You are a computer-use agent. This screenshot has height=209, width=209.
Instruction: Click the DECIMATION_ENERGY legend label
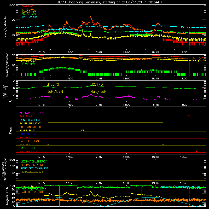(x=33, y=161)
